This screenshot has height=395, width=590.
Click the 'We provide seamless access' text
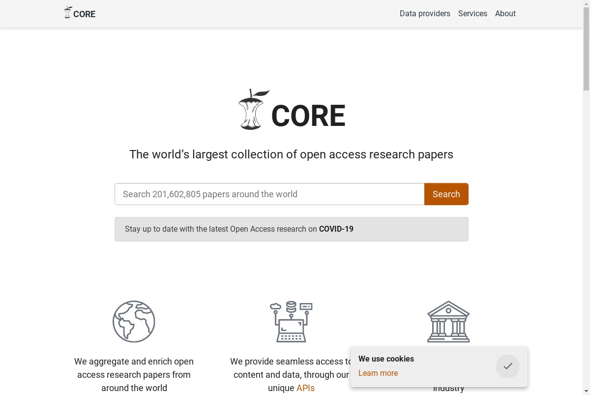(x=291, y=375)
